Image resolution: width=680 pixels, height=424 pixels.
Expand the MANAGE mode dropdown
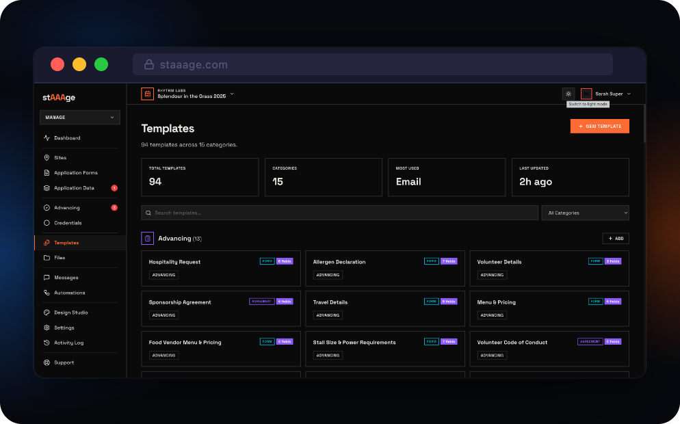point(79,118)
